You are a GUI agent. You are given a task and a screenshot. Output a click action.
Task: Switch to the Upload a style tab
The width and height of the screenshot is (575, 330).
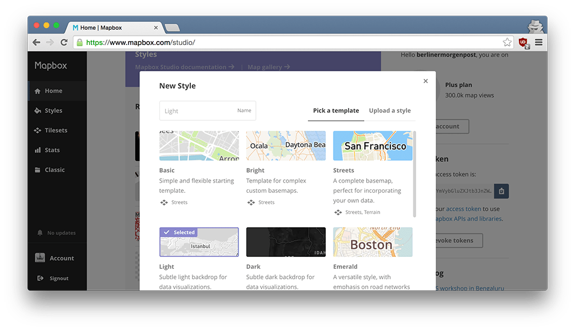tap(390, 111)
